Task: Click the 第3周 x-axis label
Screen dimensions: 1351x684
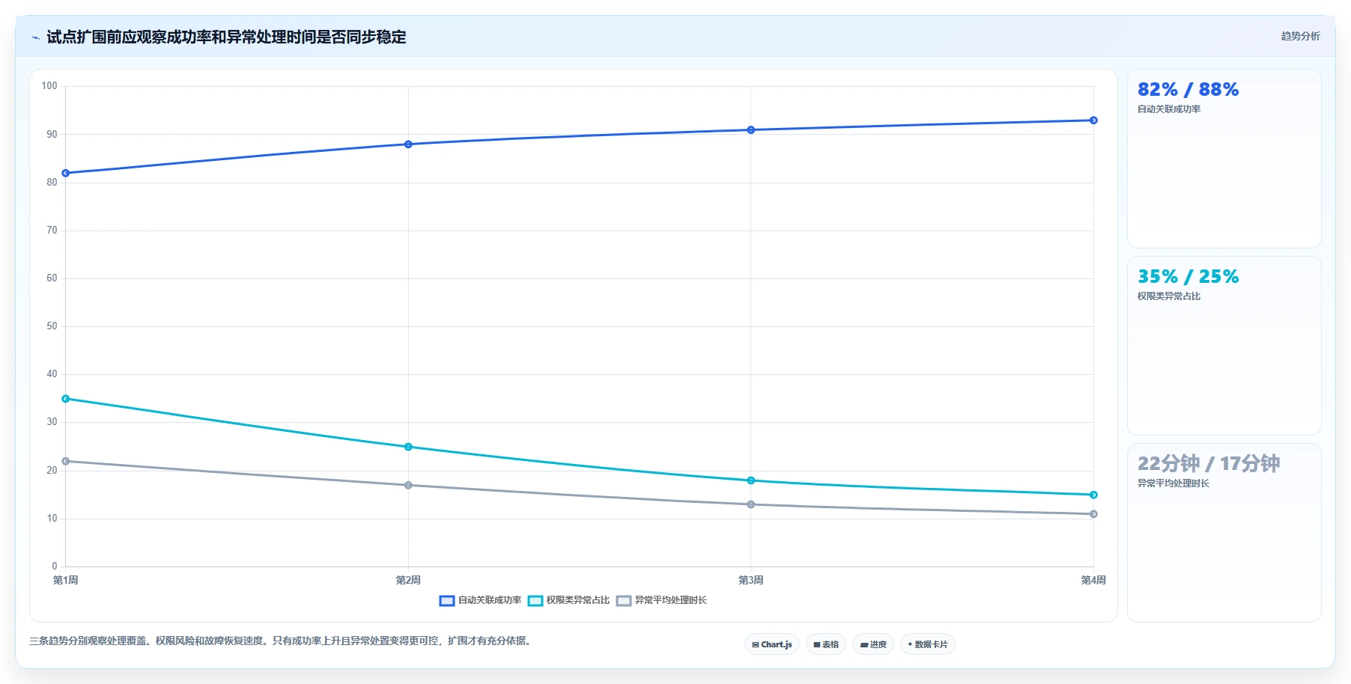Action: [x=751, y=580]
